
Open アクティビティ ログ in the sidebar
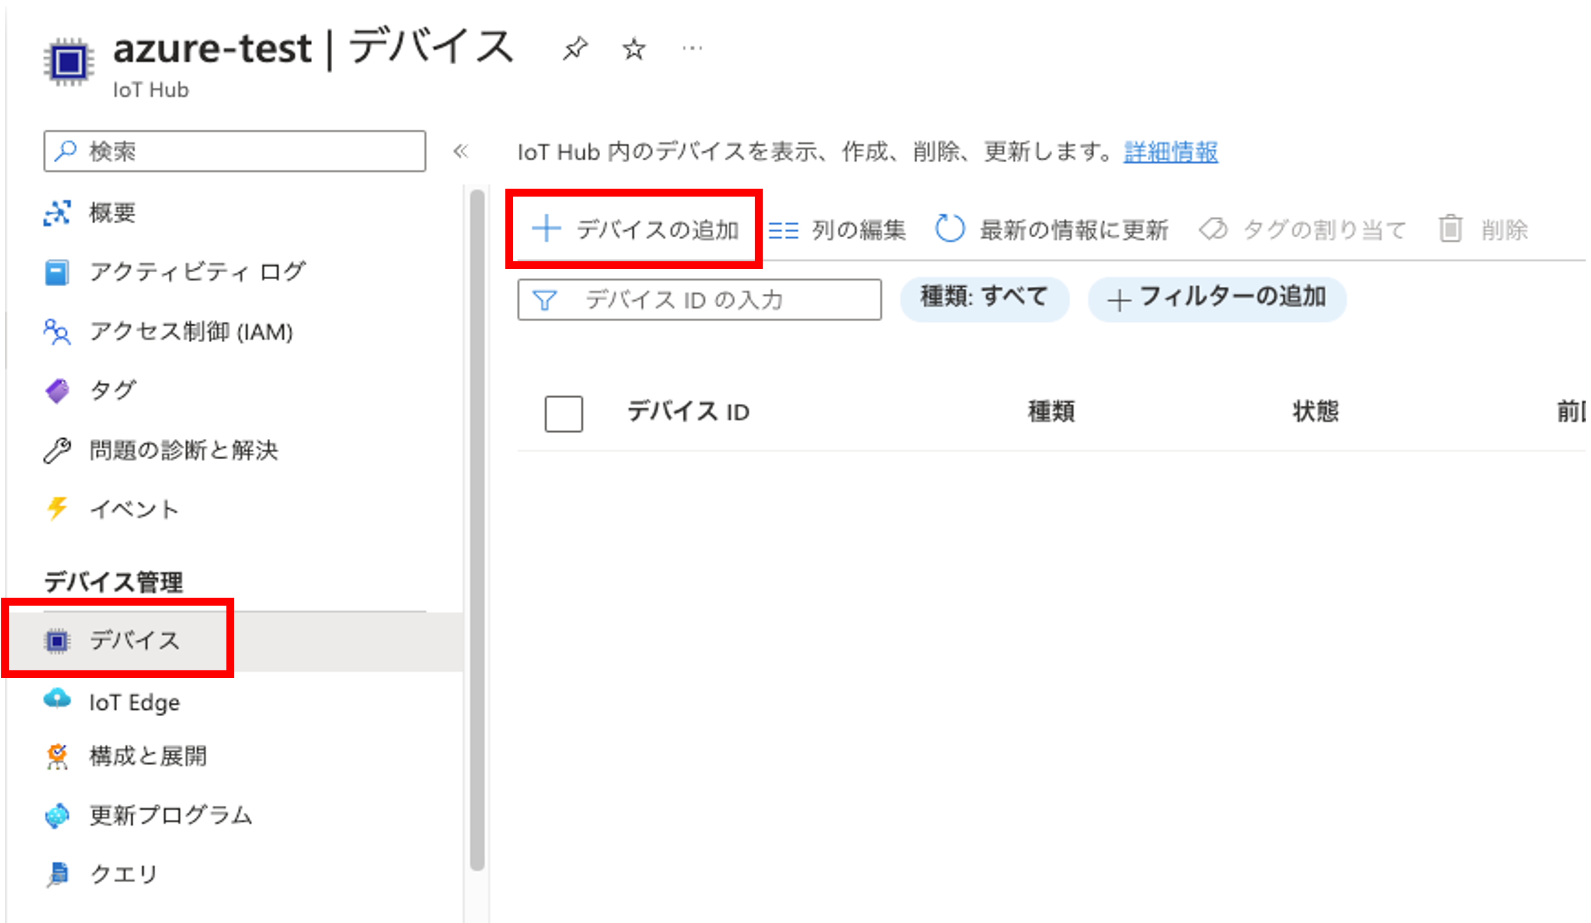click(197, 273)
